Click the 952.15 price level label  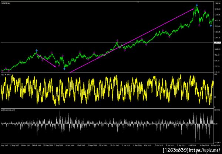[218, 55]
